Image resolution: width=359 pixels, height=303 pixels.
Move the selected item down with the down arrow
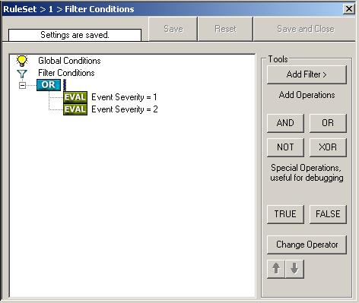(294, 269)
